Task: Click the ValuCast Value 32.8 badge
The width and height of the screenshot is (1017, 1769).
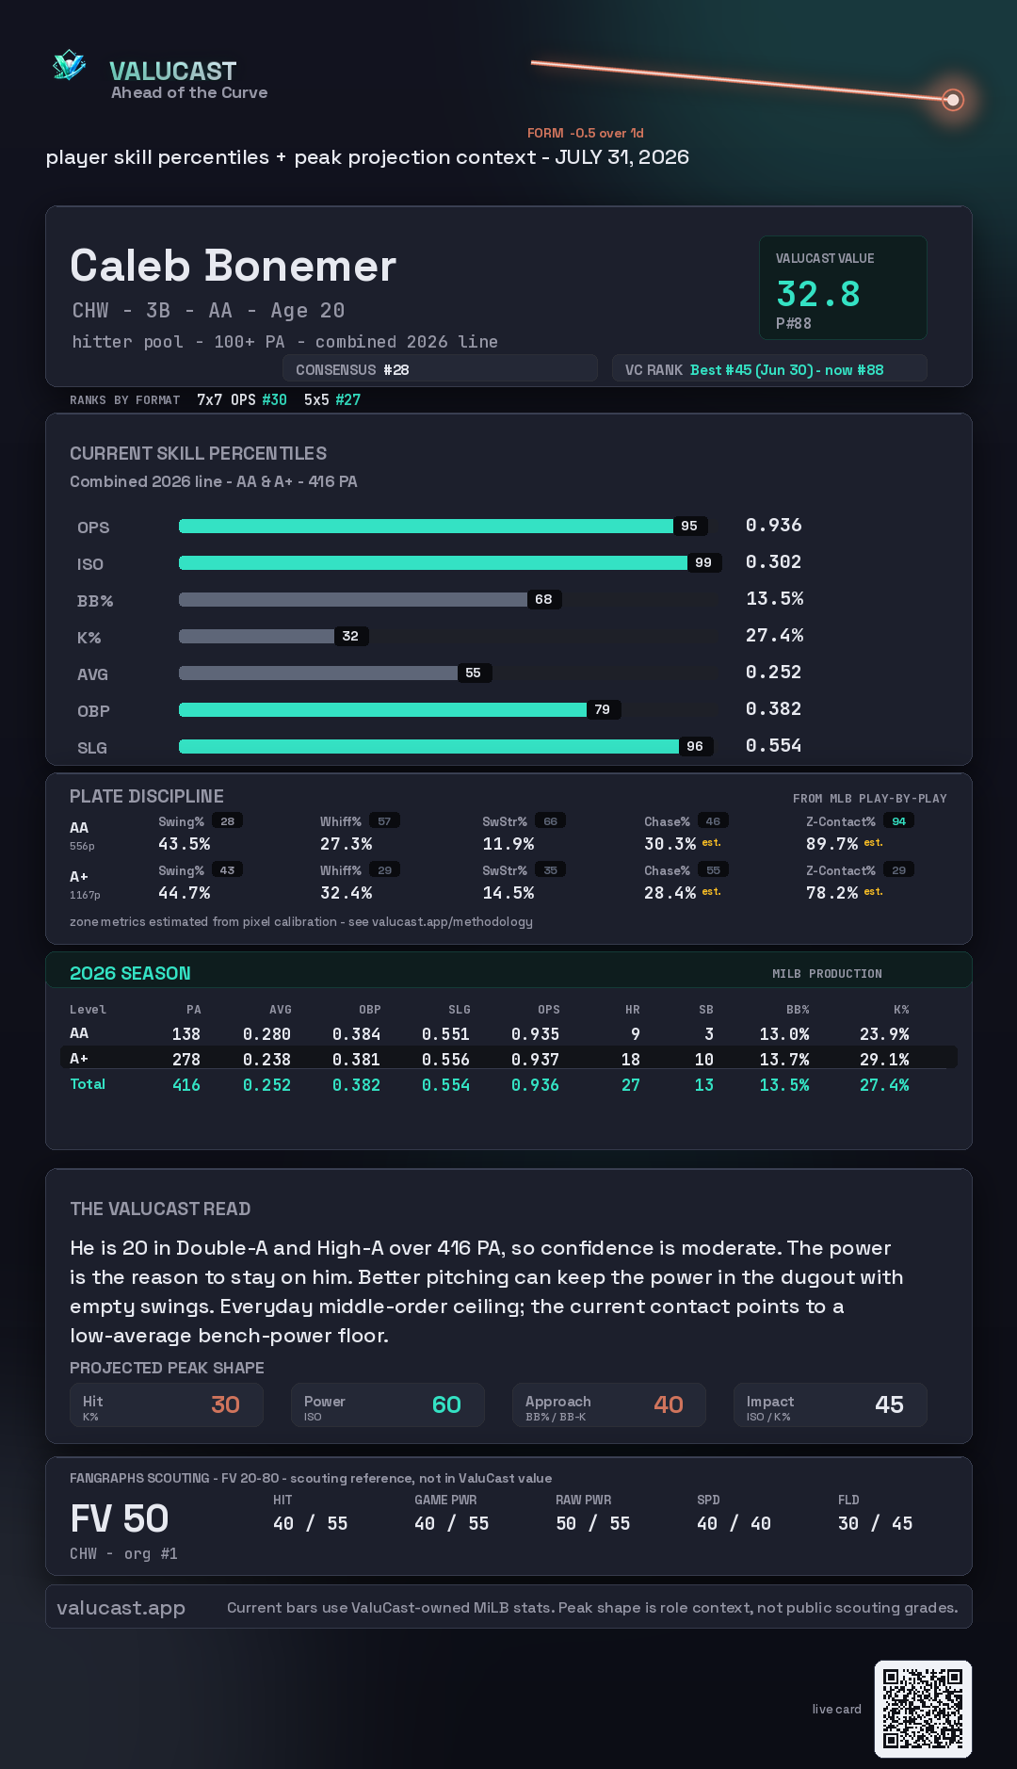Action: pos(843,287)
